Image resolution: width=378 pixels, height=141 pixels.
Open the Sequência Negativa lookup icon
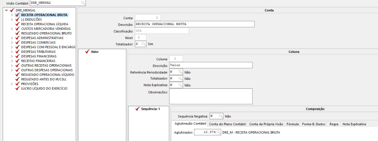(x=221, y=116)
